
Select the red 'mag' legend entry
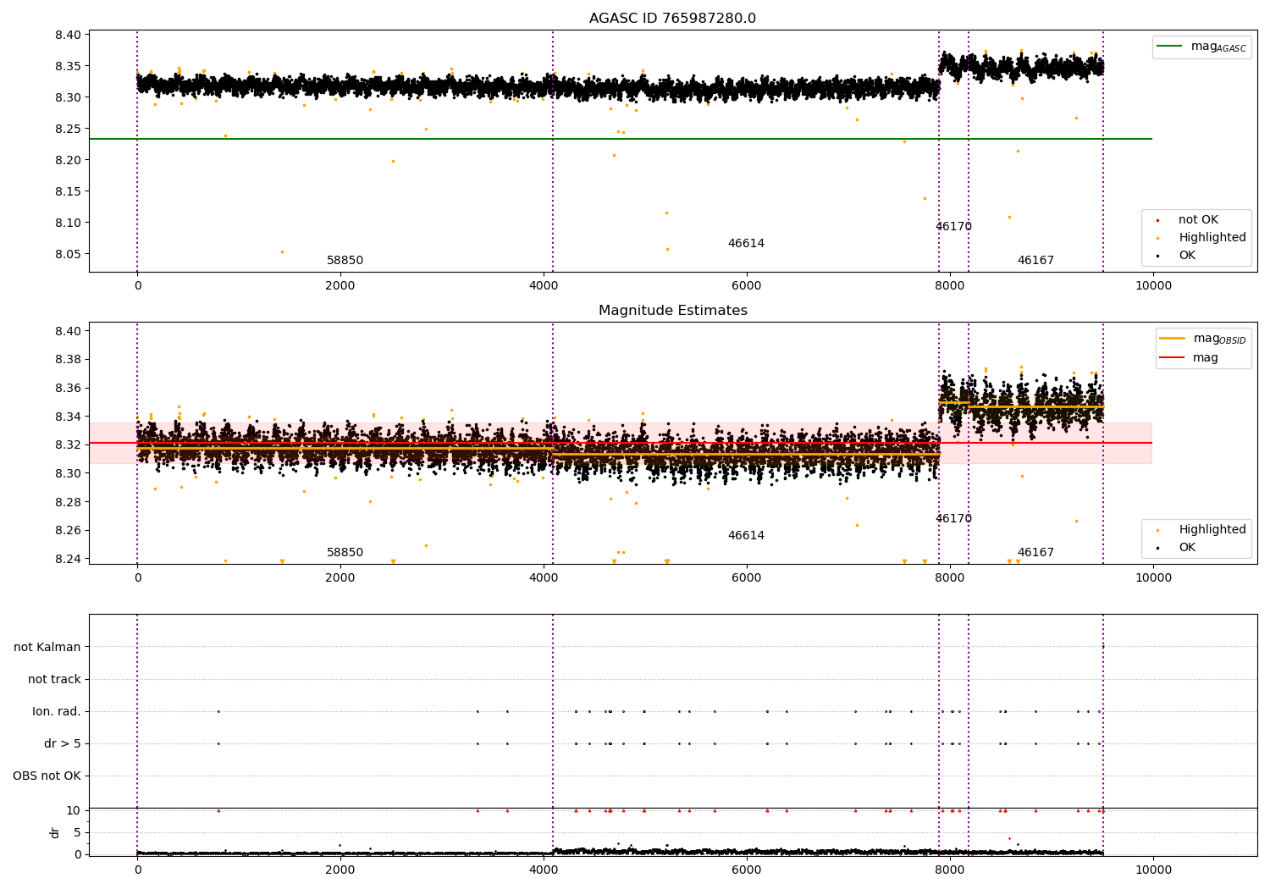point(1189,357)
